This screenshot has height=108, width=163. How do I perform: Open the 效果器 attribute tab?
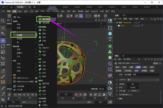click(x=144, y=71)
